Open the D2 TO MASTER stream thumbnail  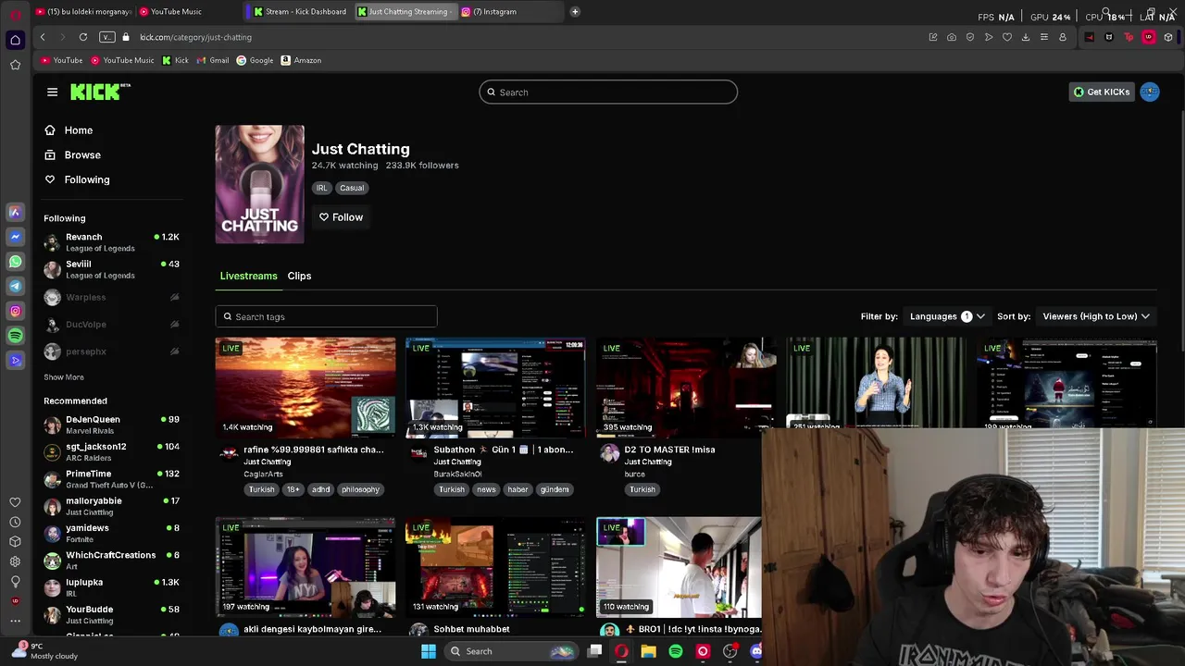click(686, 387)
